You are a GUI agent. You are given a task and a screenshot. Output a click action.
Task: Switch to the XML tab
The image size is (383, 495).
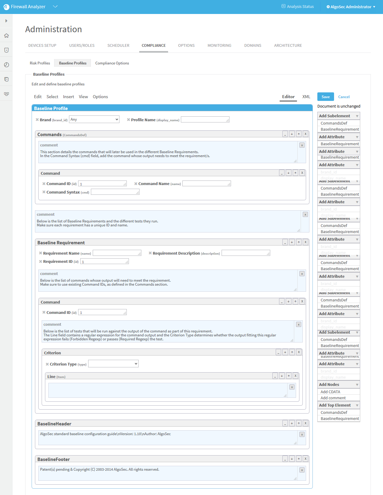306,97
